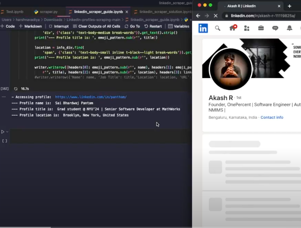Open LinkedIn Home feed icon

(x=233, y=28)
